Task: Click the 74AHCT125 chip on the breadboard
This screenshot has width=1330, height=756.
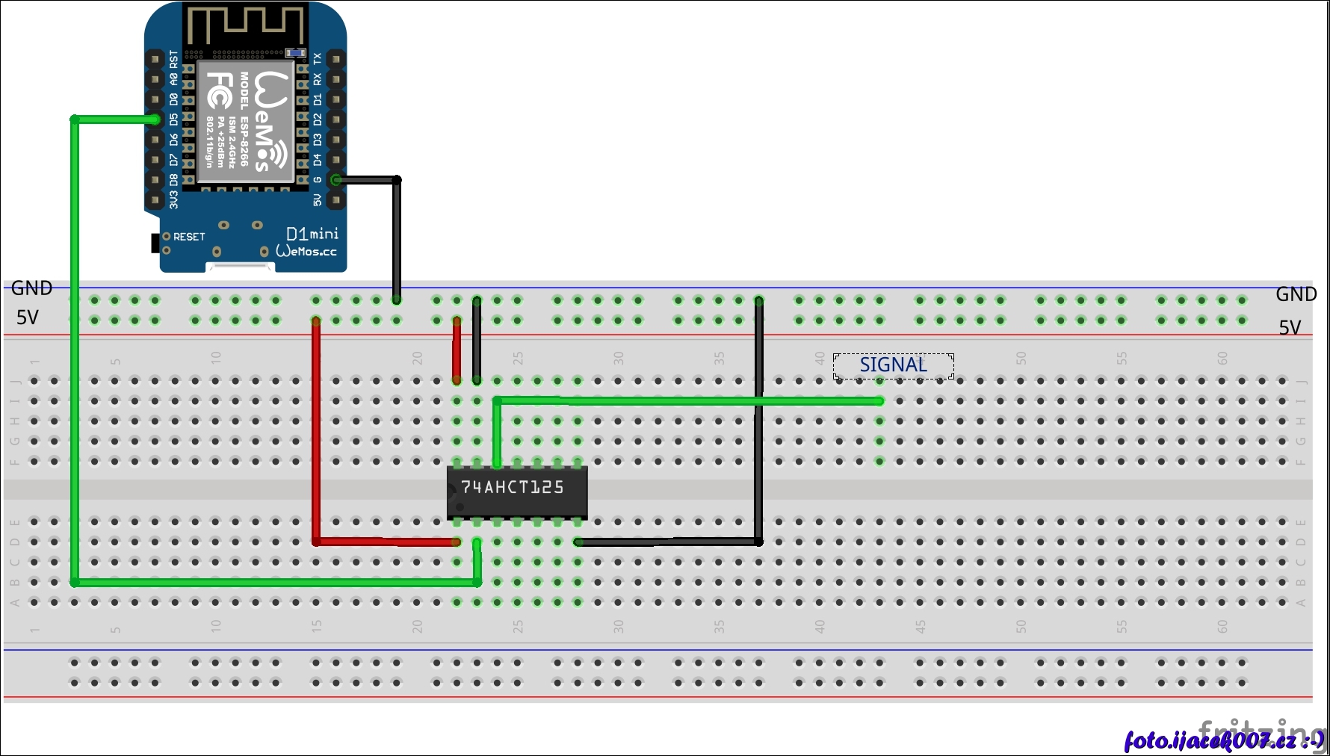Action: [517, 492]
